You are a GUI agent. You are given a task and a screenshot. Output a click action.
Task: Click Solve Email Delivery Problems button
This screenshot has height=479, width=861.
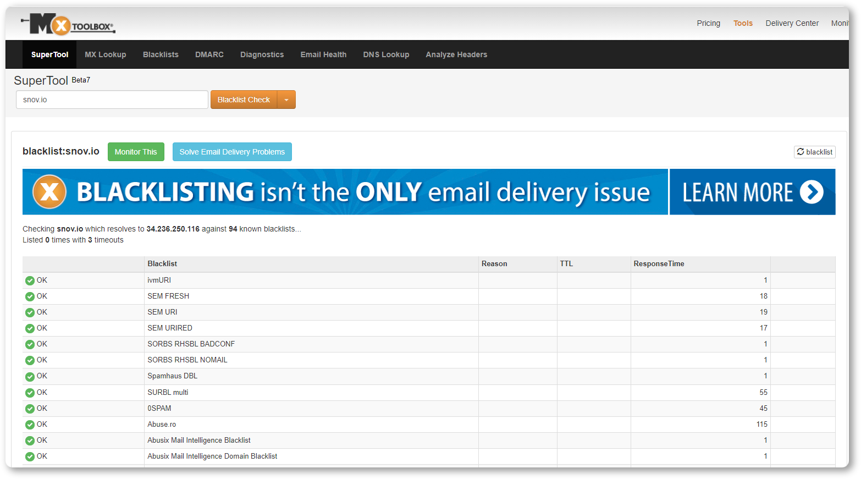coord(232,152)
